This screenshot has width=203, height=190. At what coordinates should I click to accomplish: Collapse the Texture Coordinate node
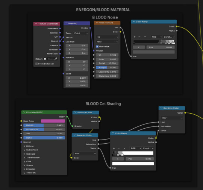[x=36, y=24]
